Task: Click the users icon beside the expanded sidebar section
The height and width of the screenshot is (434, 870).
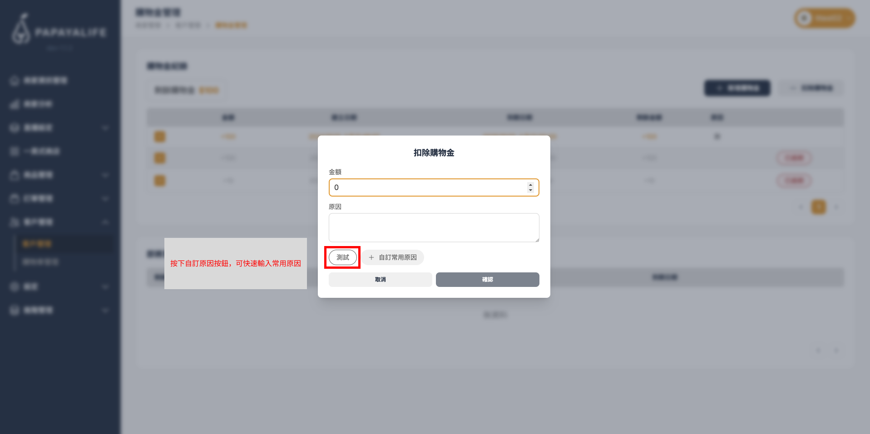Action: [x=15, y=222]
